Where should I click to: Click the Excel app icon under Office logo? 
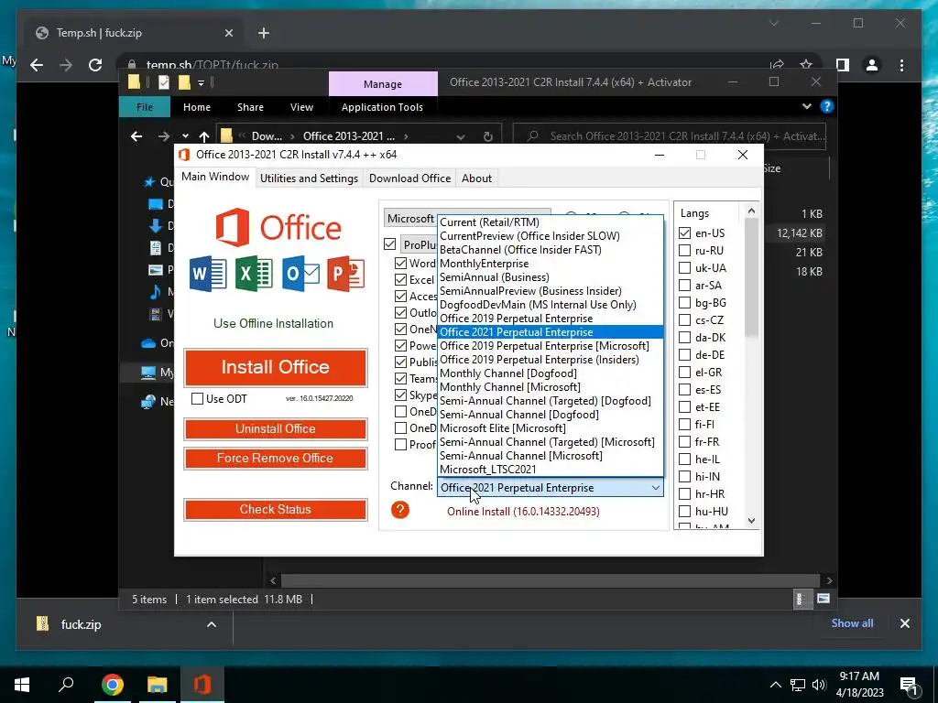pyautogui.click(x=254, y=274)
